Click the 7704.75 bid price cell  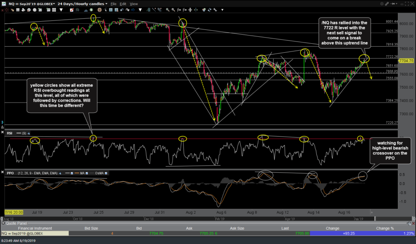(156, 234)
